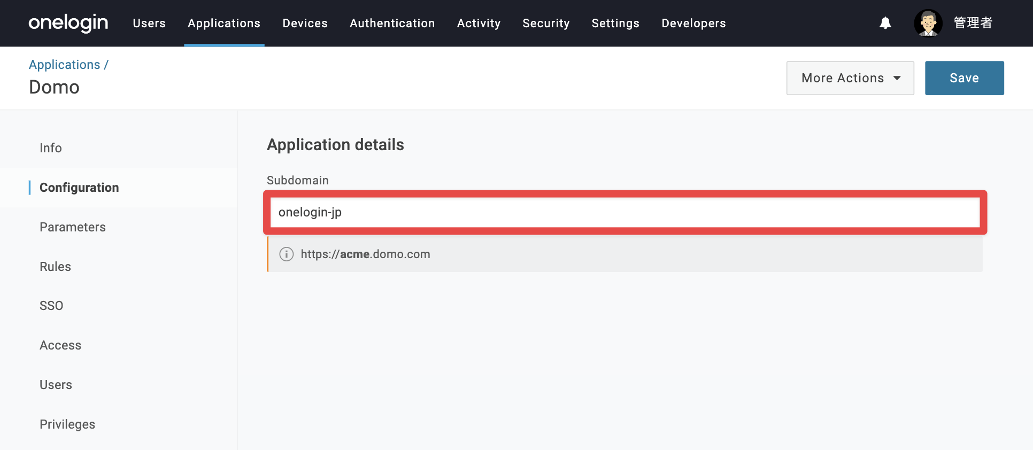Screen dimensions: 1033x450
Task: Open the Security menu
Action: pyautogui.click(x=546, y=23)
